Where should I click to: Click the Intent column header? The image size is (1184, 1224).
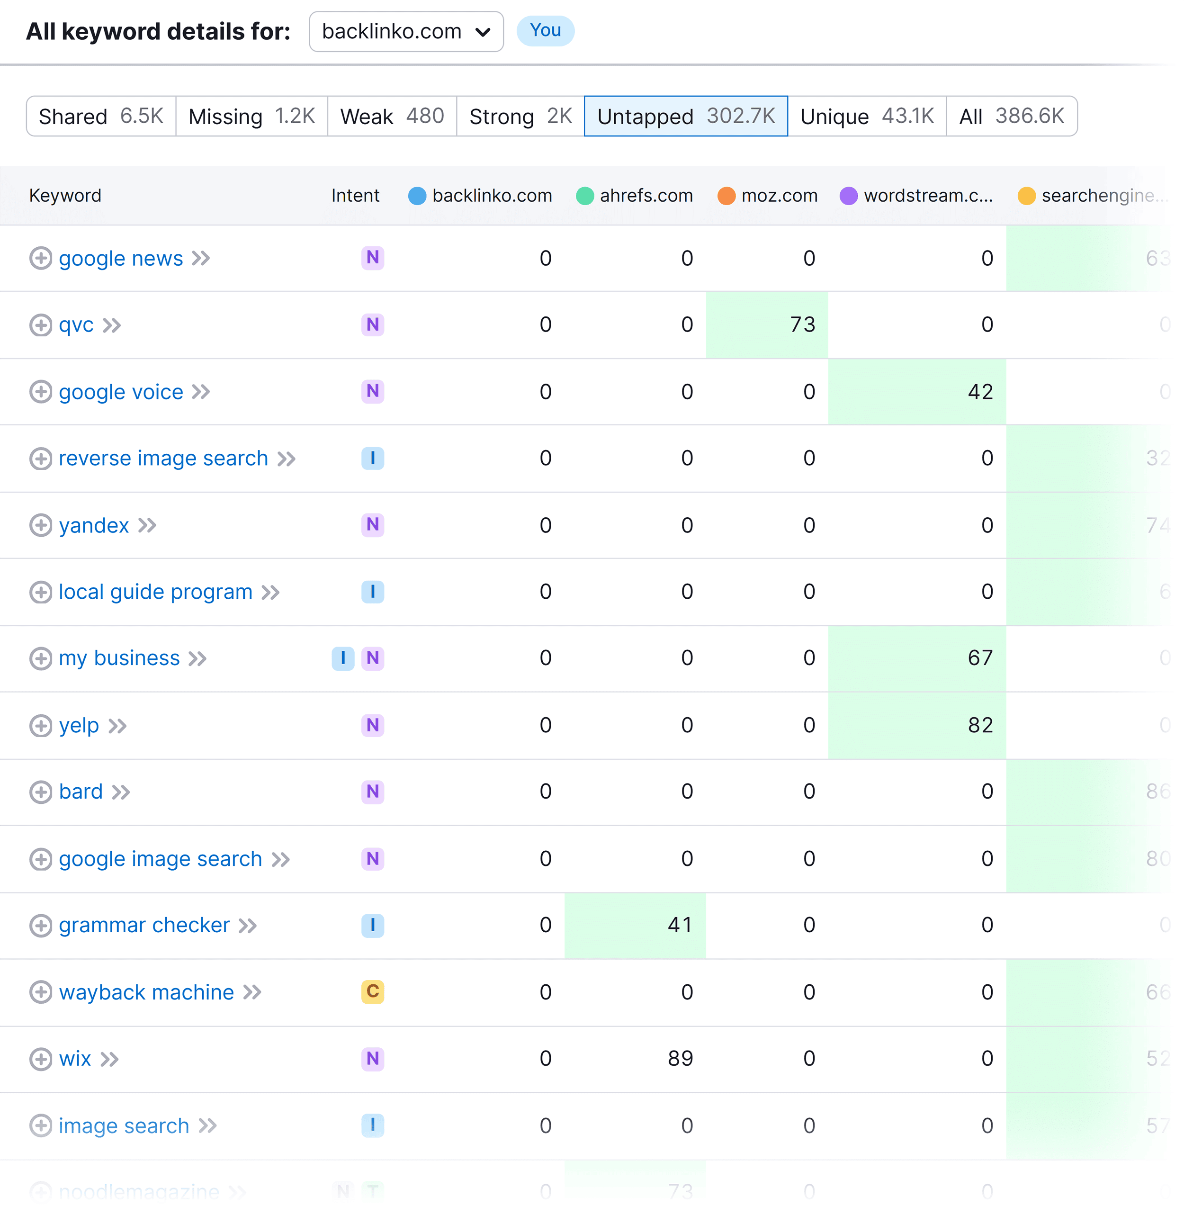pyautogui.click(x=355, y=196)
